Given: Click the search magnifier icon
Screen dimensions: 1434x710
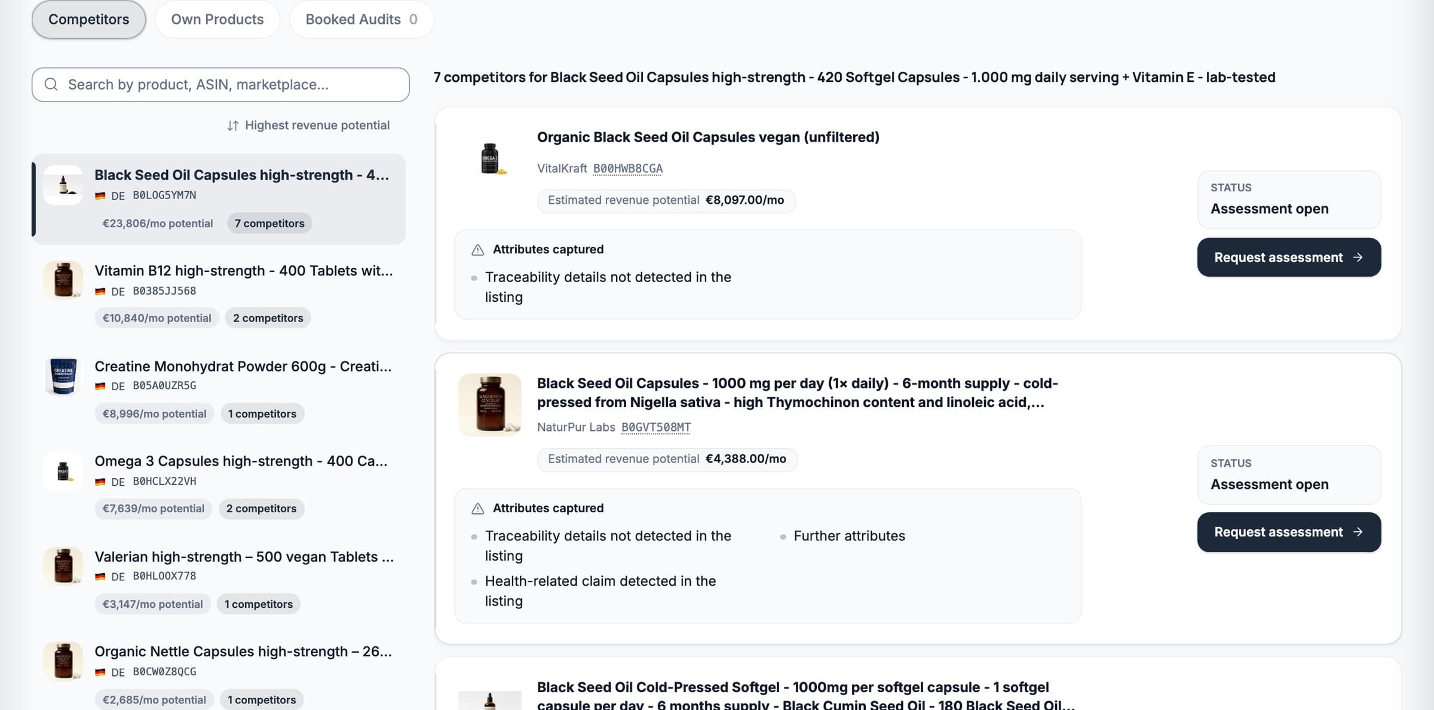Looking at the screenshot, I should point(51,84).
